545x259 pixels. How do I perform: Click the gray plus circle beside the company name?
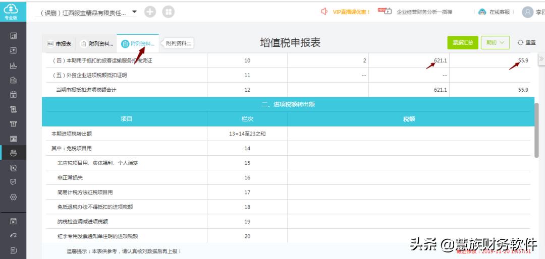tap(150, 12)
